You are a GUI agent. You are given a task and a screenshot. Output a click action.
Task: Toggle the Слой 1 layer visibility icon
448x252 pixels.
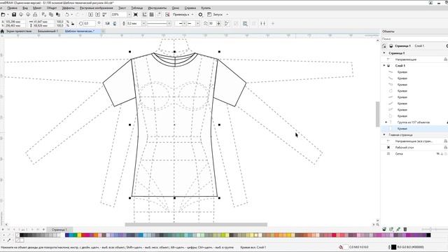[x=388, y=66]
